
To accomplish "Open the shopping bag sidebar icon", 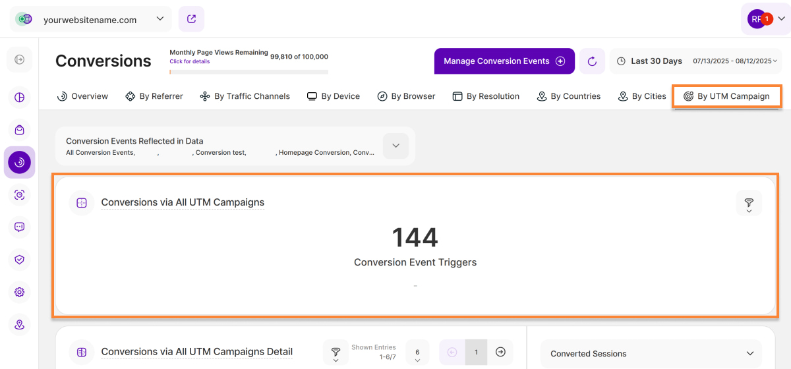I will pos(20,130).
